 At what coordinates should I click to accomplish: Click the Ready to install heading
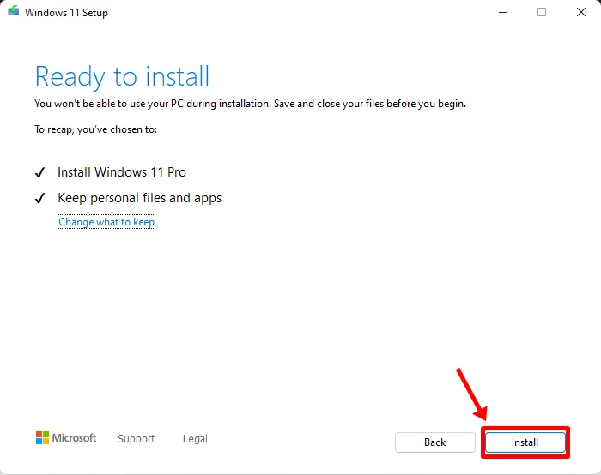tap(122, 76)
